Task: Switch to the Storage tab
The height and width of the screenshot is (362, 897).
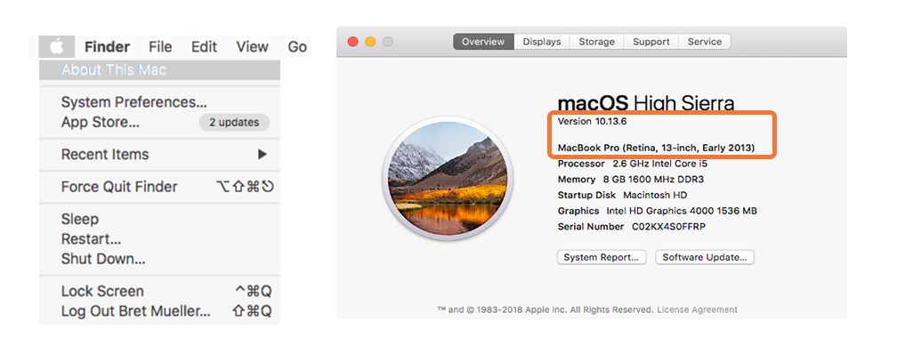Action: click(596, 42)
